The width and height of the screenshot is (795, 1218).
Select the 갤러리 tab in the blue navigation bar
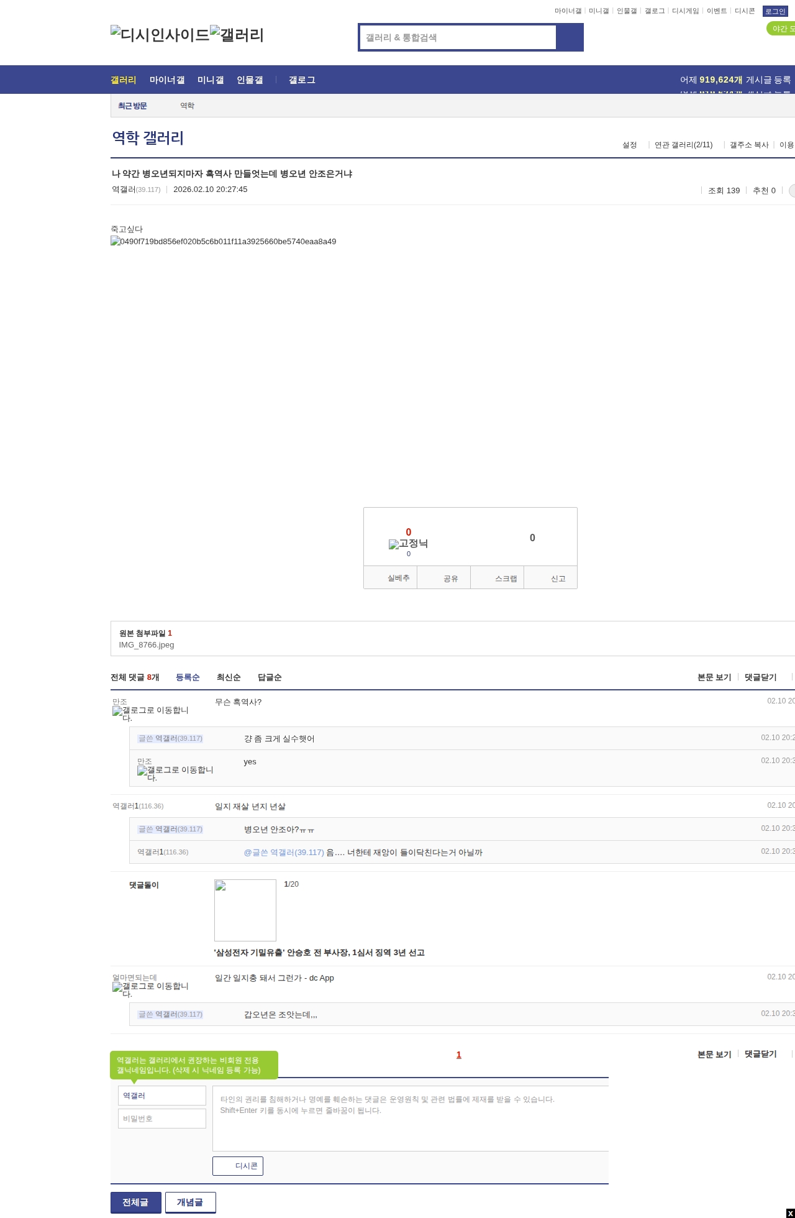pyautogui.click(x=123, y=80)
